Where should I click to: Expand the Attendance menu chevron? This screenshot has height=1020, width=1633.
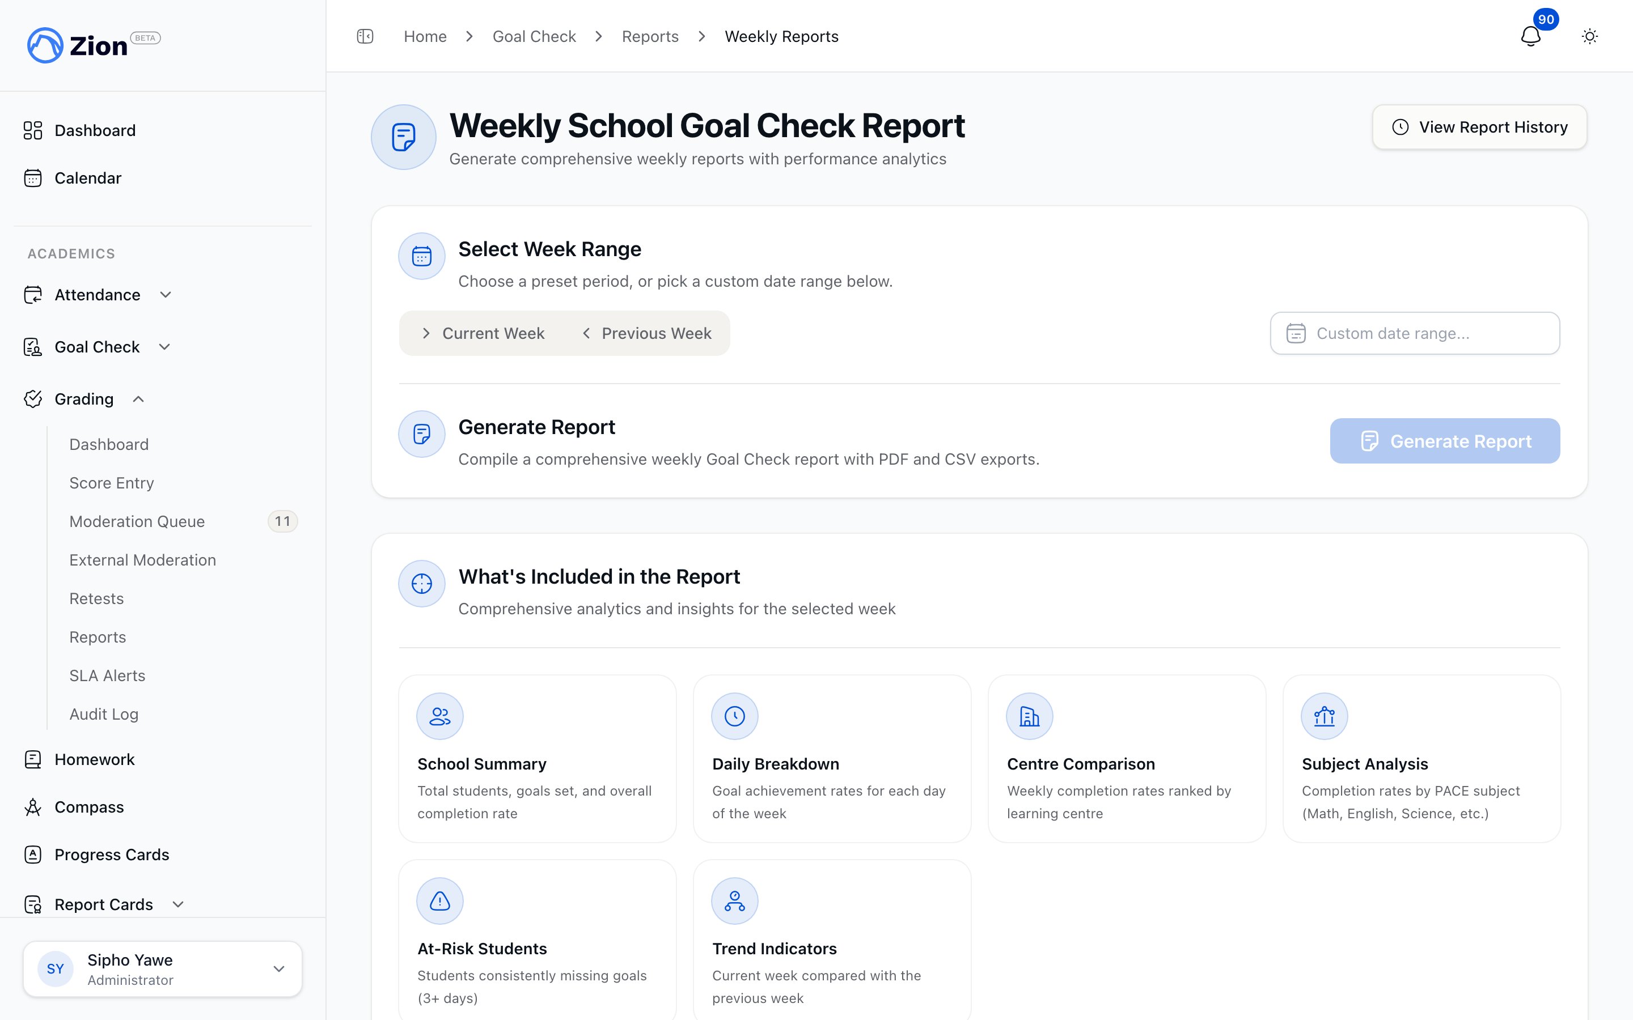point(166,295)
